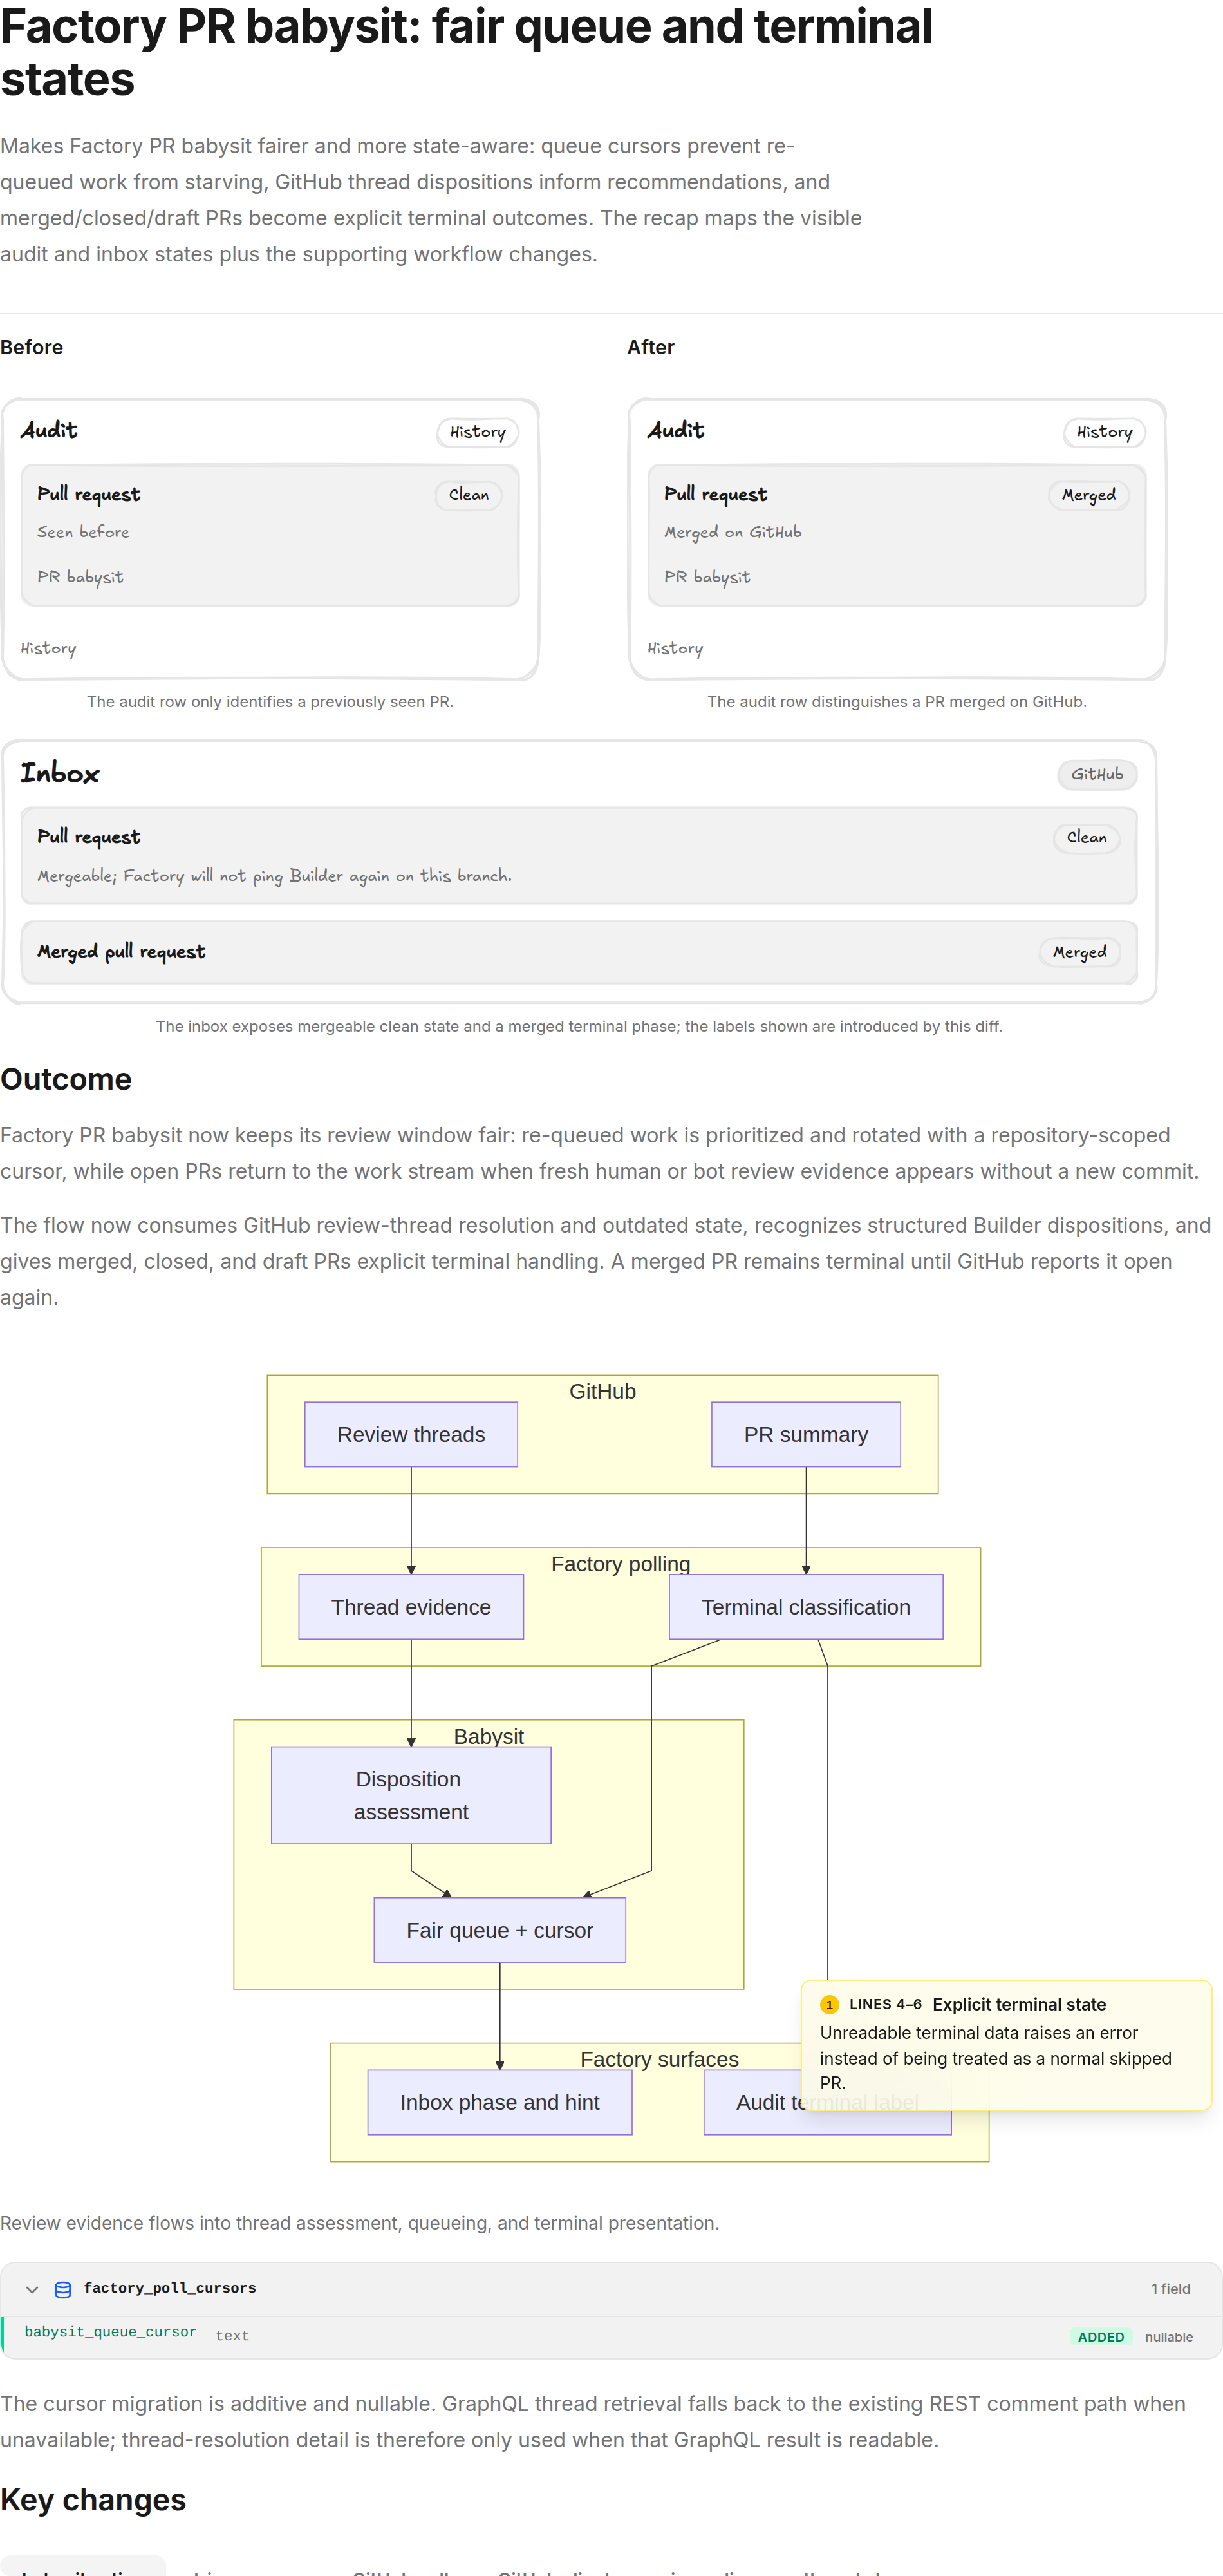Click the Disposition assessment node
1223x2576 pixels.
click(411, 1795)
